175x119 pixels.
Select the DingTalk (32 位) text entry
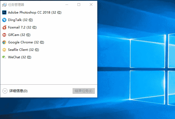[x=20, y=20]
